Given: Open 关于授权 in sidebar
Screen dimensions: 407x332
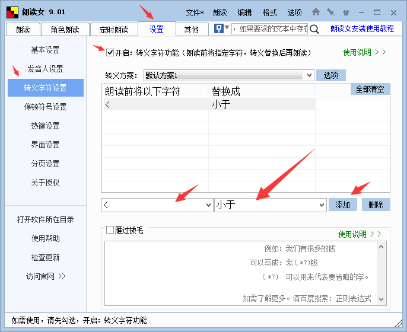Looking at the screenshot, I should (x=46, y=183).
